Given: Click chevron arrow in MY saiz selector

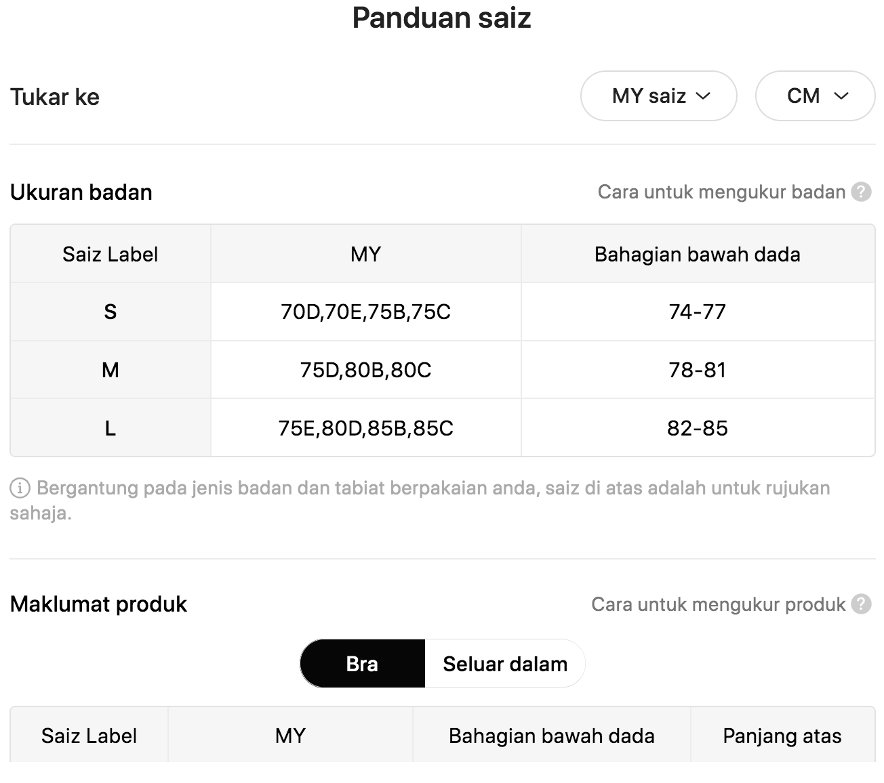Looking at the screenshot, I should (x=703, y=96).
